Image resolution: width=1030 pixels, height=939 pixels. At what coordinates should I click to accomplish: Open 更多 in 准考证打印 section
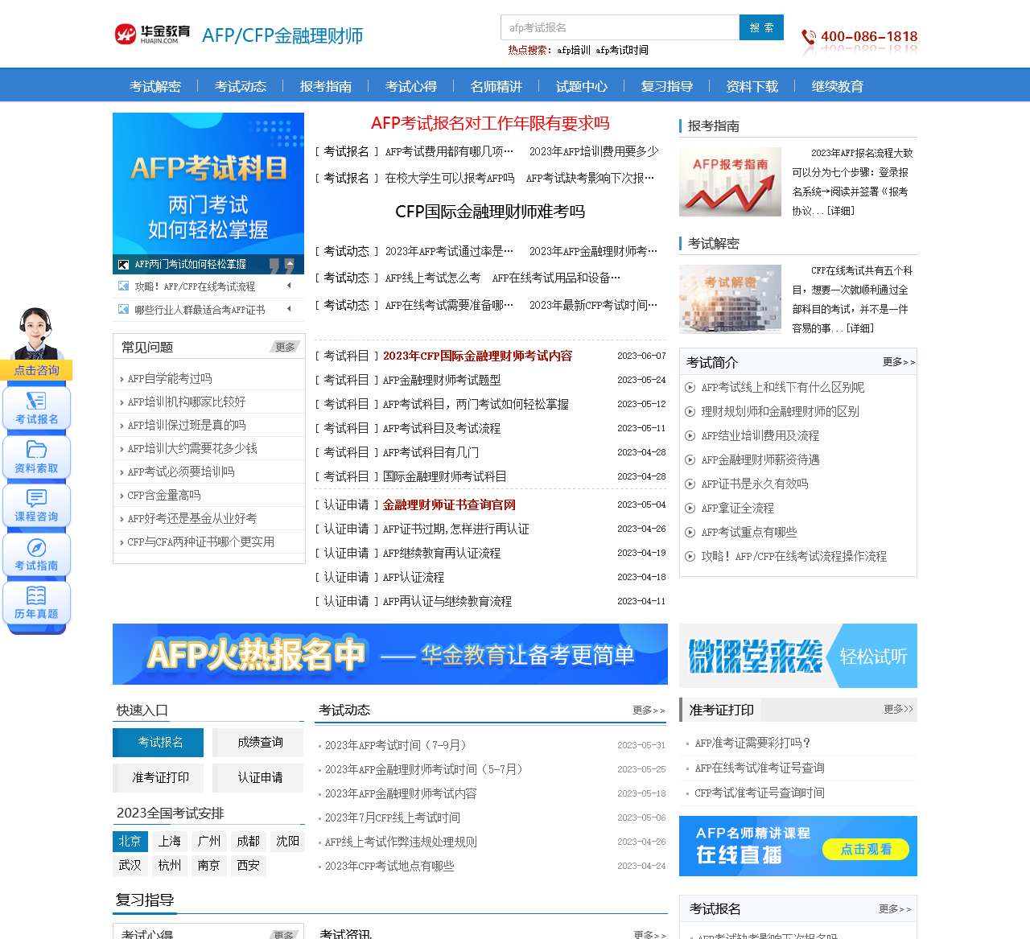(899, 709)
